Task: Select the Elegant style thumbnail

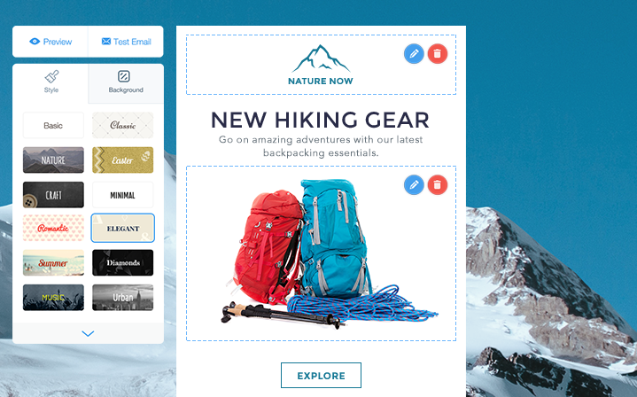Action: [x=122, y=228]
